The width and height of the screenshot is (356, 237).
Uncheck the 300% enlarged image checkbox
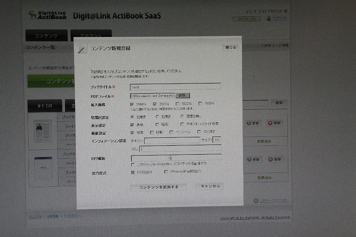(154, 104)
